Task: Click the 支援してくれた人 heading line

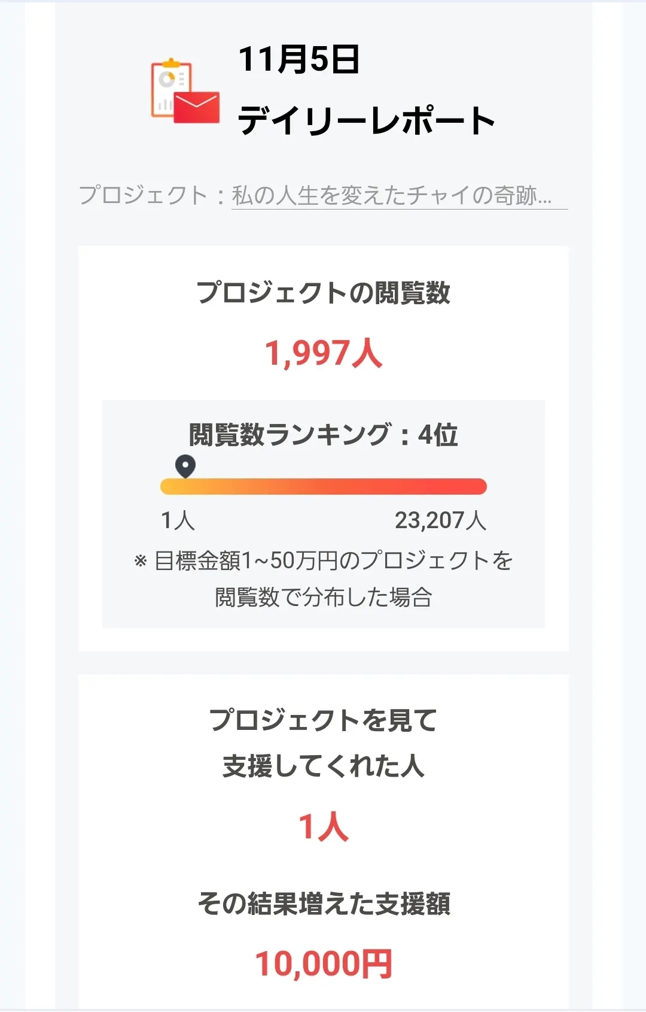Action: coord(324,766)
